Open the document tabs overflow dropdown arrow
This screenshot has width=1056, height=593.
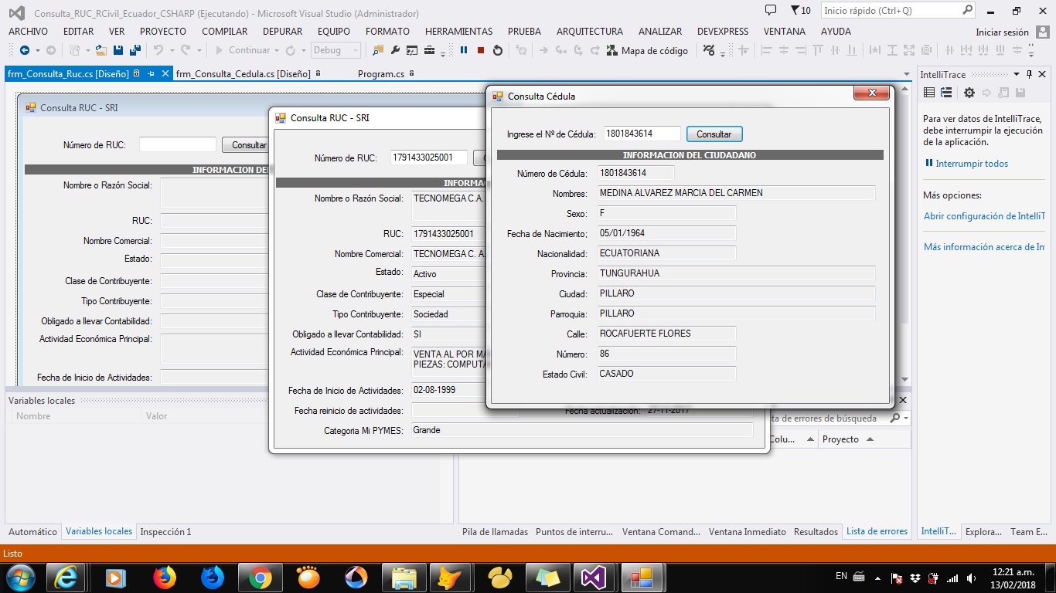(x=908, y=74)
